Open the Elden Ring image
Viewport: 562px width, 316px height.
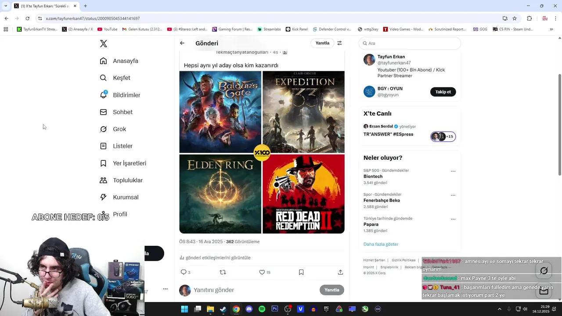220,194
